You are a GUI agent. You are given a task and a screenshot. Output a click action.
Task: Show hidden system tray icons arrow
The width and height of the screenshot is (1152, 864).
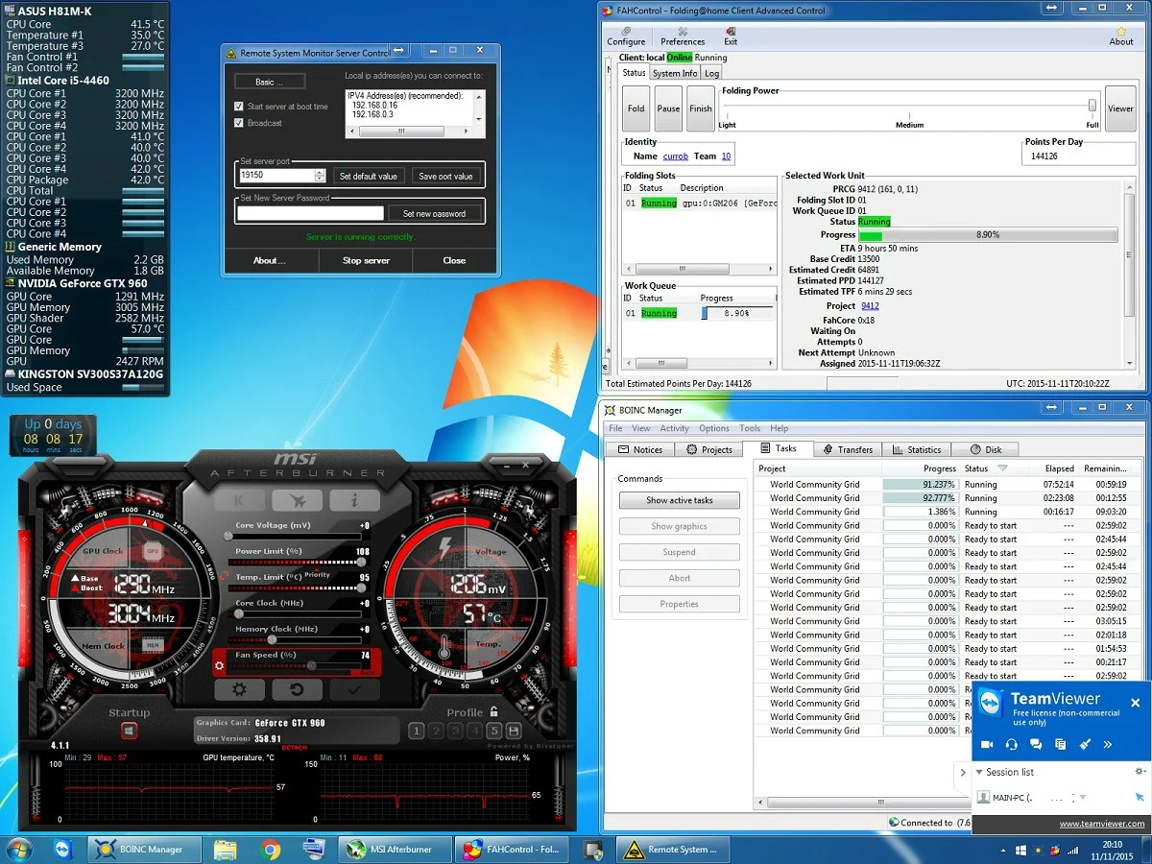[1004, 851]
